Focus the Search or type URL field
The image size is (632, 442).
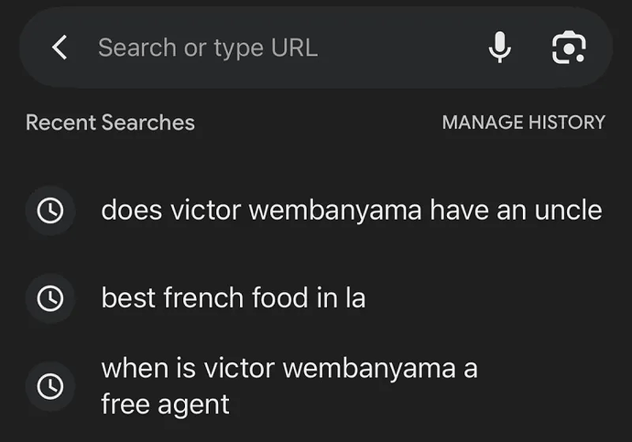[x=275, y=48]
